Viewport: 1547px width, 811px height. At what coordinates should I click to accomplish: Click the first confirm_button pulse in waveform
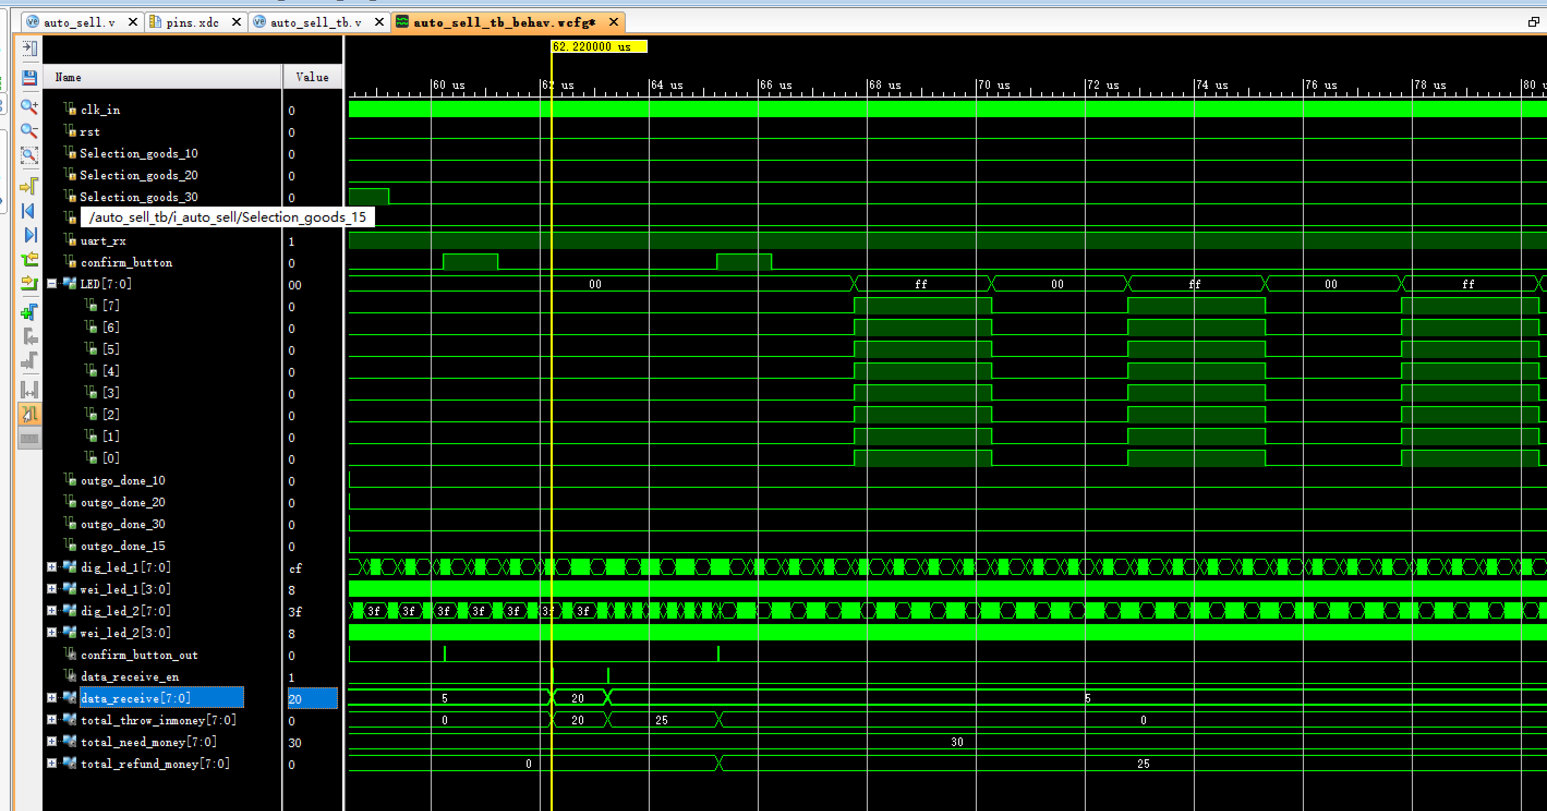pyautogui.click(x=470, y=262)
